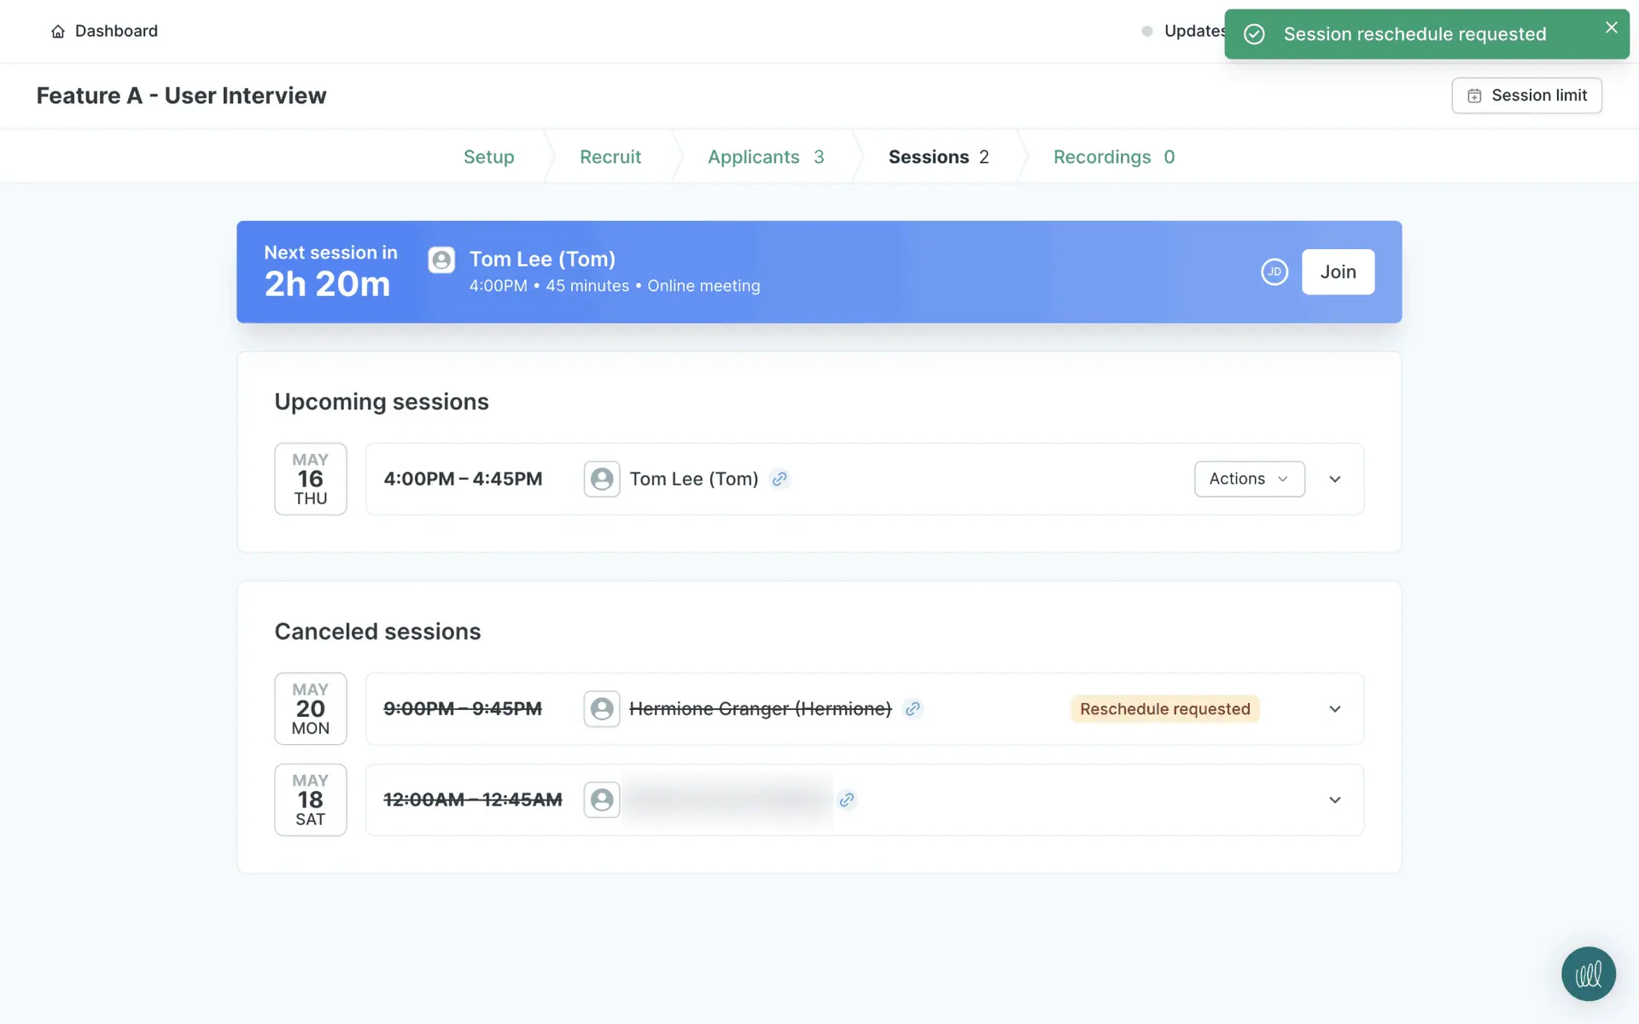Viewport: 1639px width, 1024px height.
Task: Click the May 16 date tile
Action: (311, 480)
